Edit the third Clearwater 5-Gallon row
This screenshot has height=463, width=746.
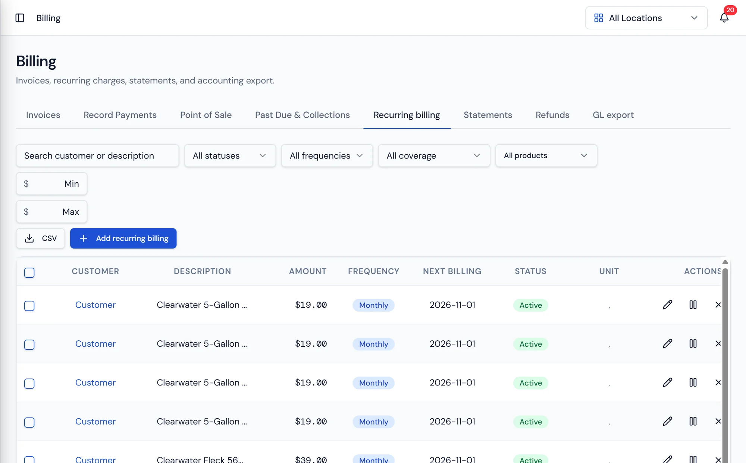point(667,382)
